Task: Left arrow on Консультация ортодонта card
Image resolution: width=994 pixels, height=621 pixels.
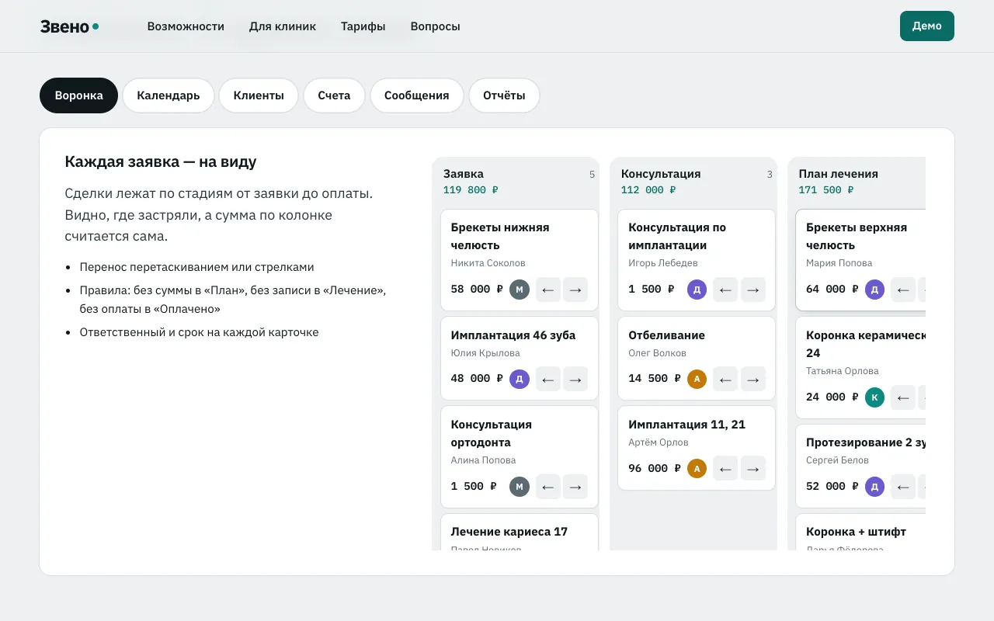Action: [547, 487]
